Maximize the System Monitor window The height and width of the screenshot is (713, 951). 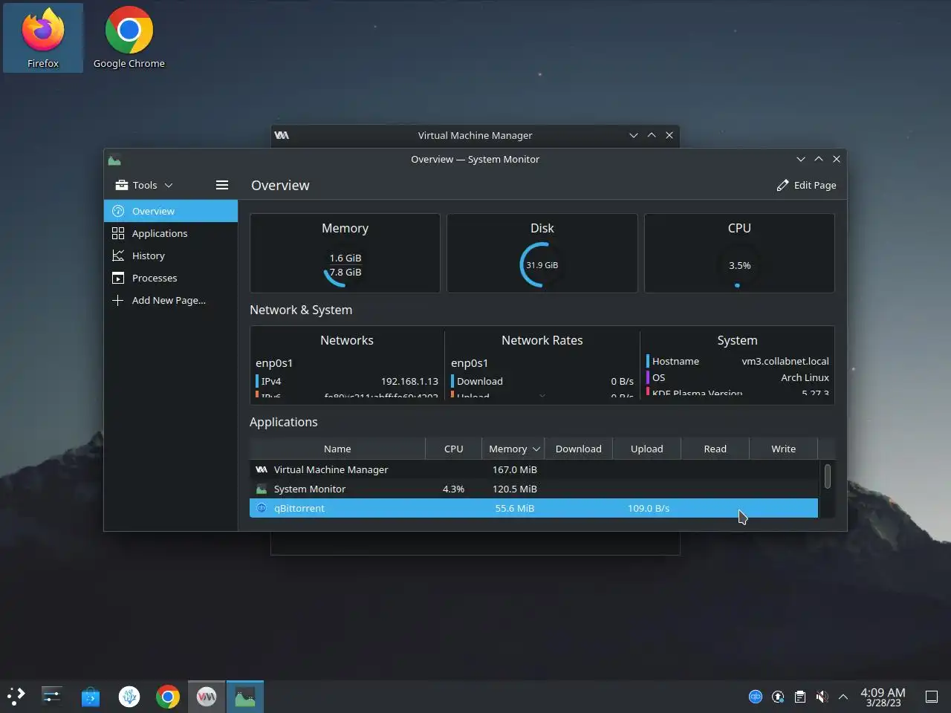819,159
